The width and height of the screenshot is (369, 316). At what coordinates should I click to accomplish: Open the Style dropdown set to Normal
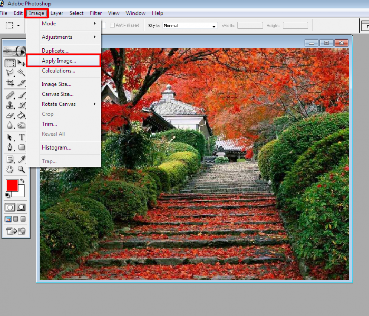(x=189, y=25)
